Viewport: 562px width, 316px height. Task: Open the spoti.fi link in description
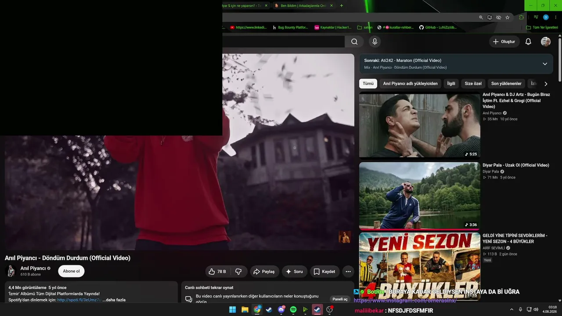79,300
